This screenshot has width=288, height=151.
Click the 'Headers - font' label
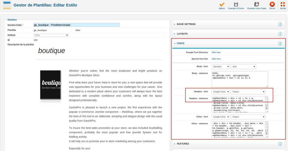click(x=201, y=92)
